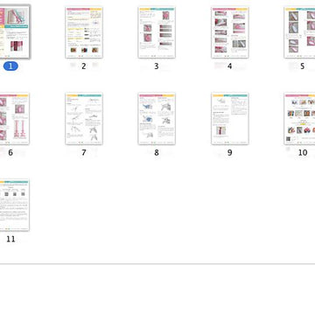Click the page number label 5

coord(303,66)
